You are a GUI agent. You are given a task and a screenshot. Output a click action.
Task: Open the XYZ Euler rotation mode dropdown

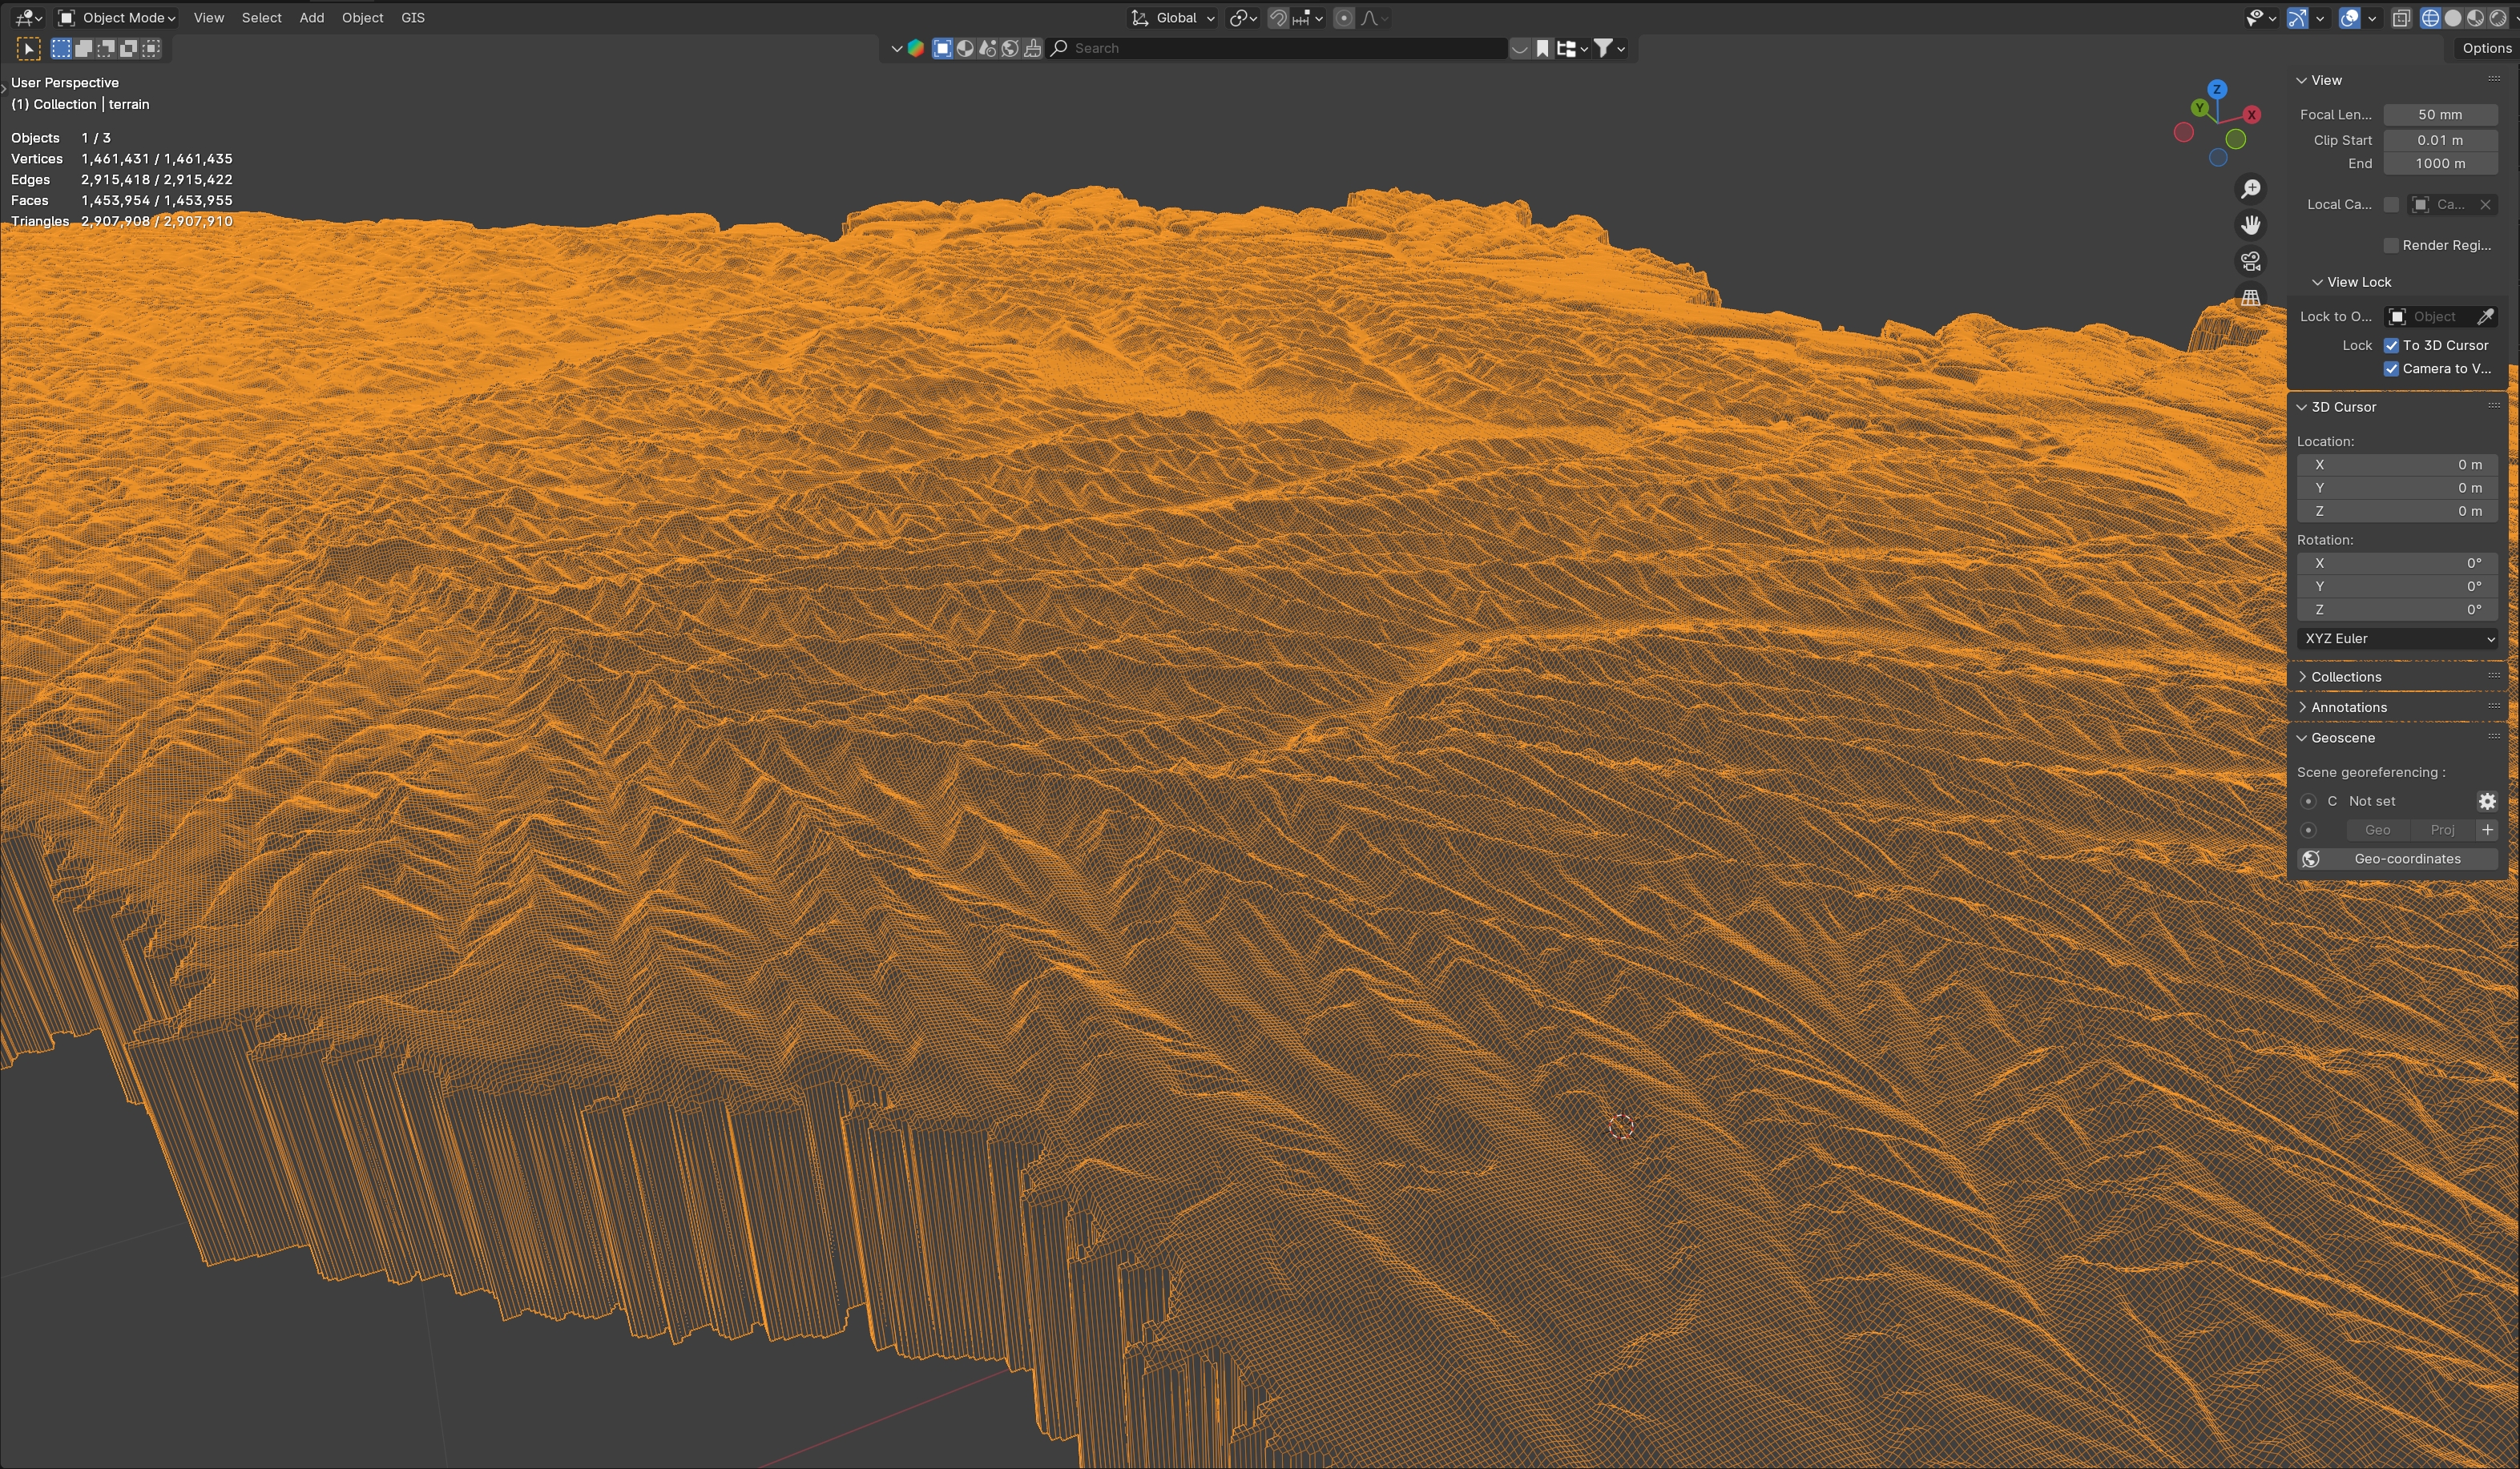pyautogui.click(x=2397, y=638)
